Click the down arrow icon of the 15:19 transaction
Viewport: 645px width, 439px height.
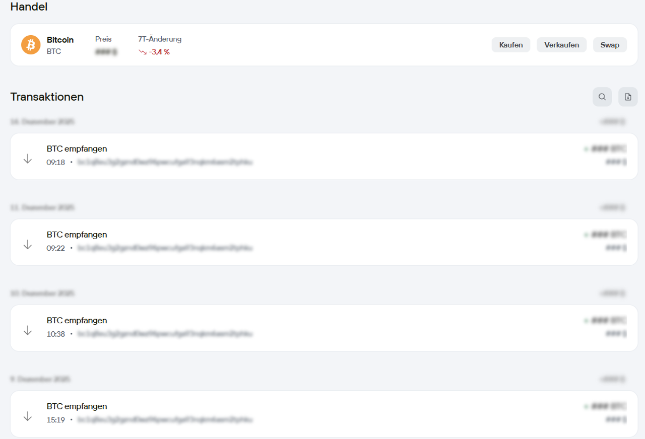[28, 416]
